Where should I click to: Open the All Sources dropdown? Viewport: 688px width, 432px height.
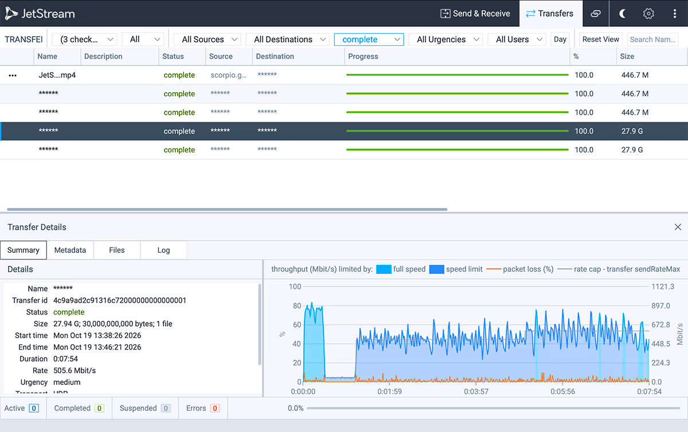[207, 40]
